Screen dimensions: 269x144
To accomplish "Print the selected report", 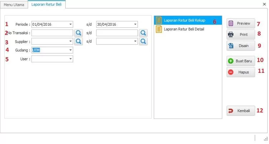I will (240, 35).
